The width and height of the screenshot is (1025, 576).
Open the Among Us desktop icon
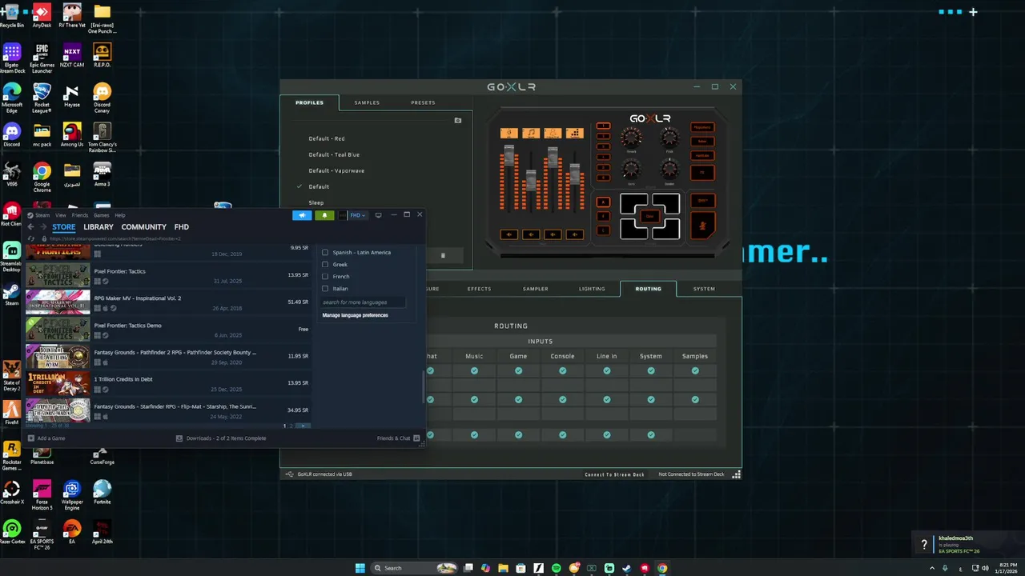click(x=72, y=134)
